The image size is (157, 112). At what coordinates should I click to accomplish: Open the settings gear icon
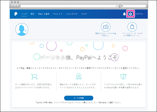pyautogui.click(x=130, y=14)
